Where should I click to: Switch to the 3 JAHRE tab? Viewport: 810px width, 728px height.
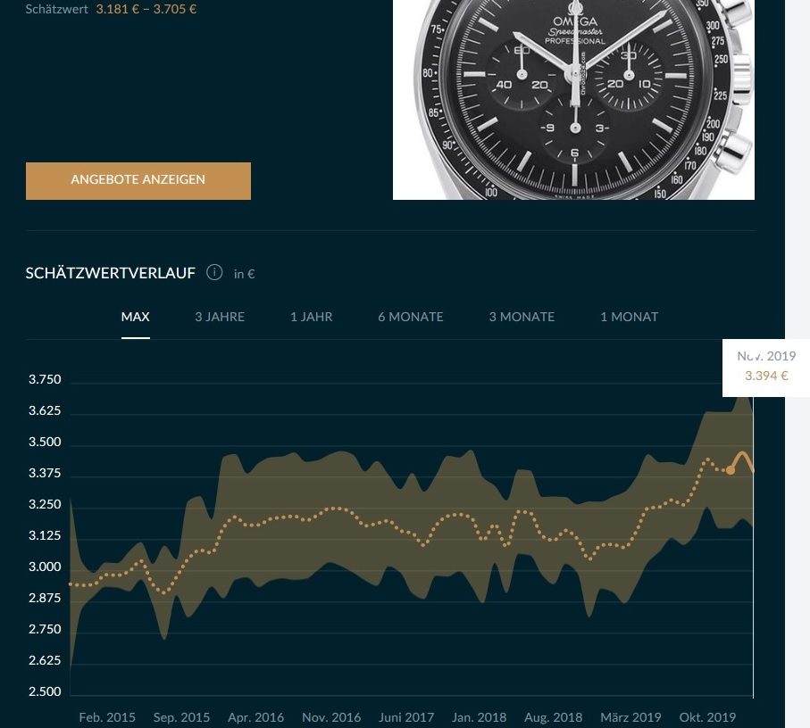(x=220, y=317)
